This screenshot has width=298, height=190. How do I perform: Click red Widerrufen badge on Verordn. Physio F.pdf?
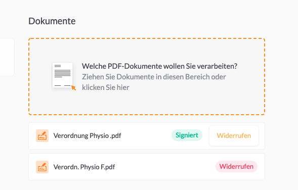236,166
